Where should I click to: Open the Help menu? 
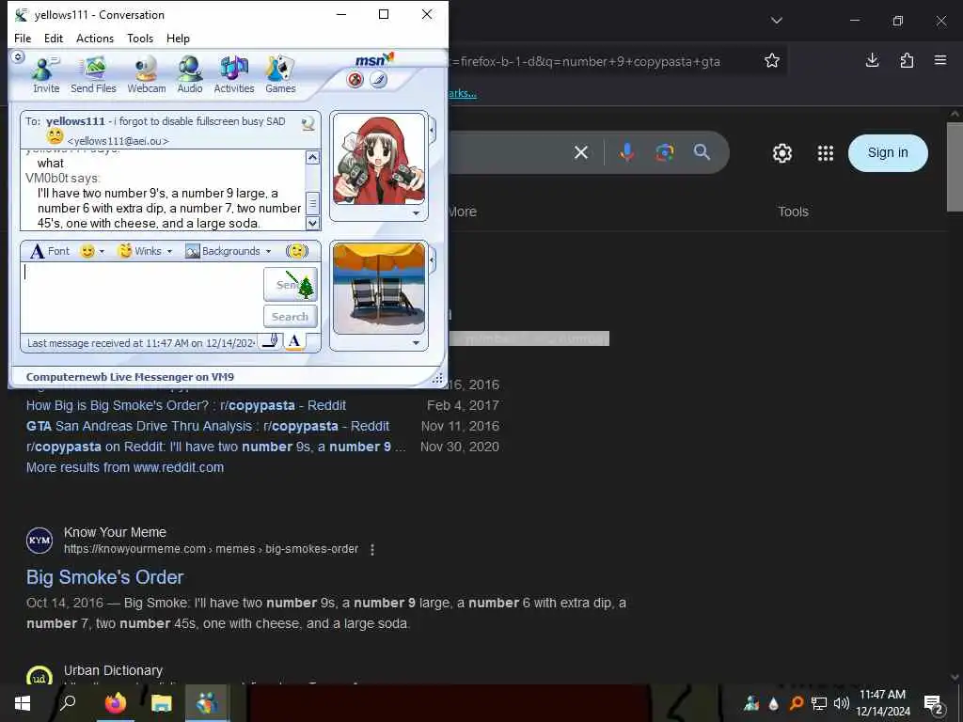(x=178, y=38)
